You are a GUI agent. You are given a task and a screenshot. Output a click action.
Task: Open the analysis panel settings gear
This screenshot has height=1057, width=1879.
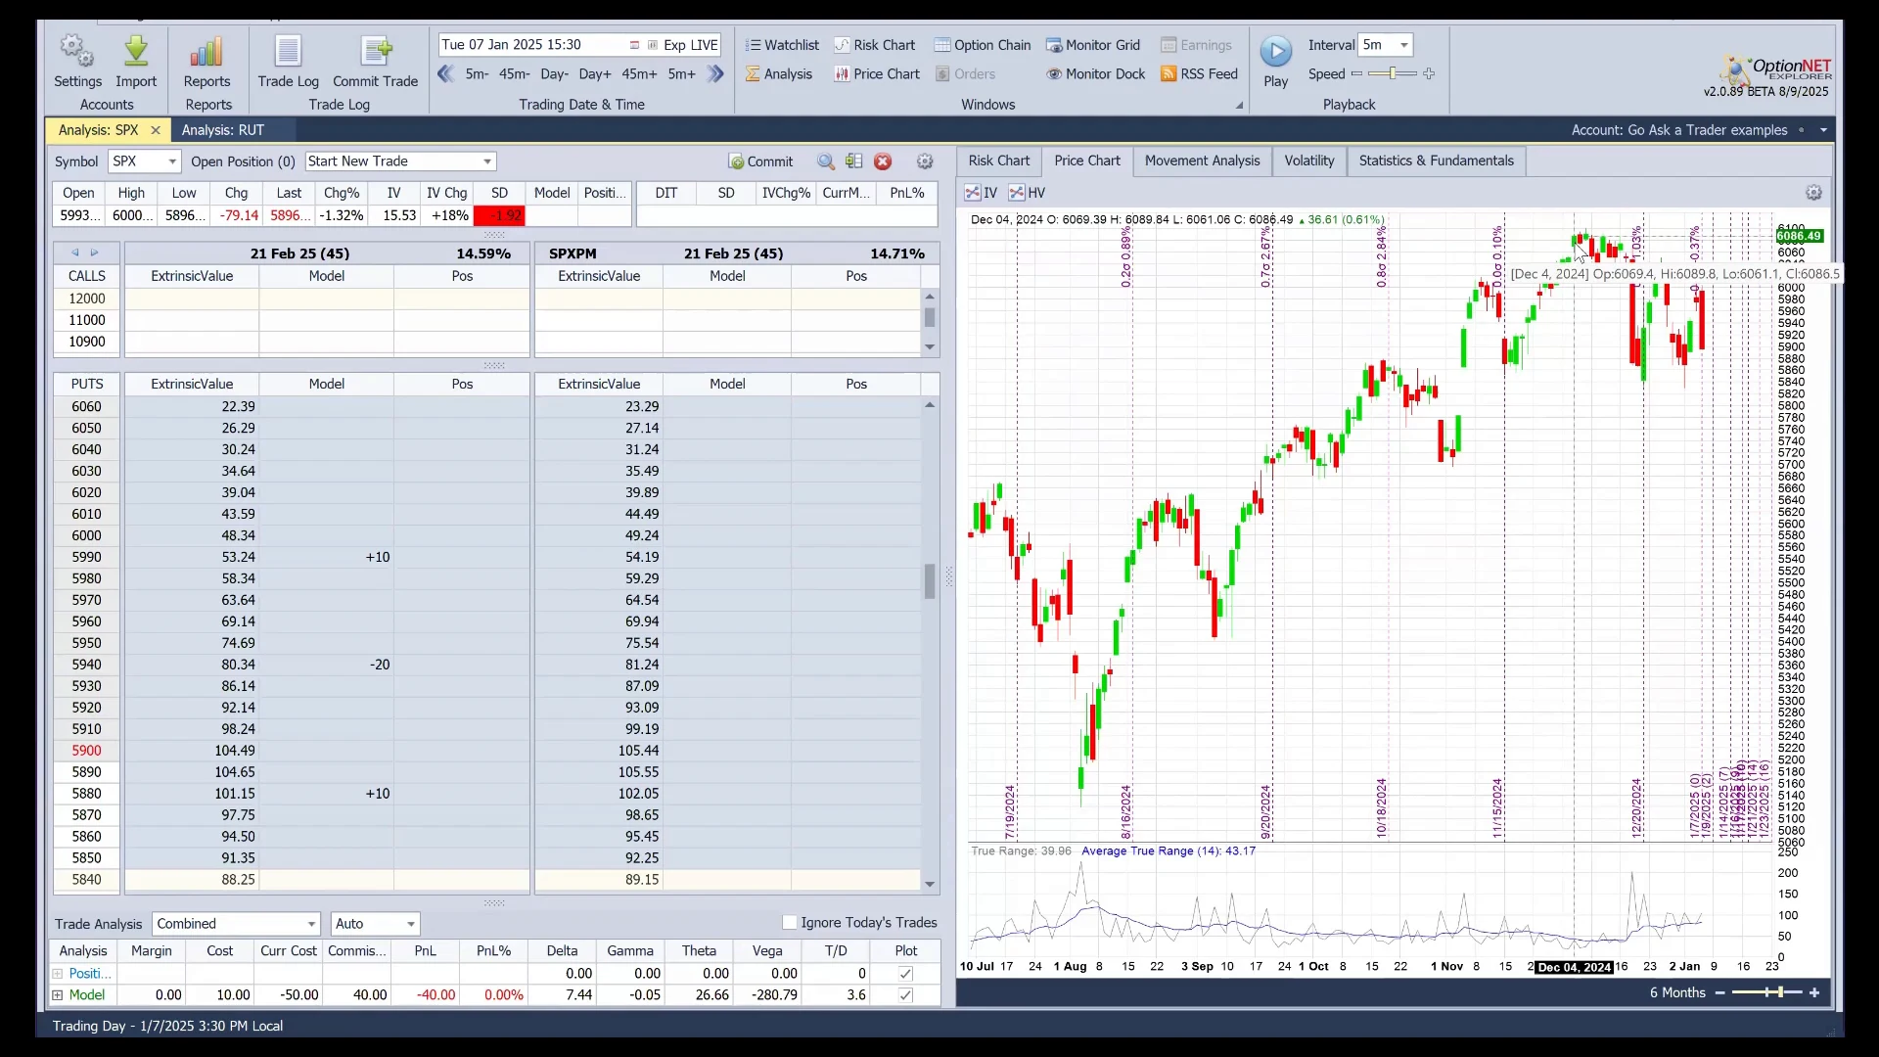click(x=925, y=161)
